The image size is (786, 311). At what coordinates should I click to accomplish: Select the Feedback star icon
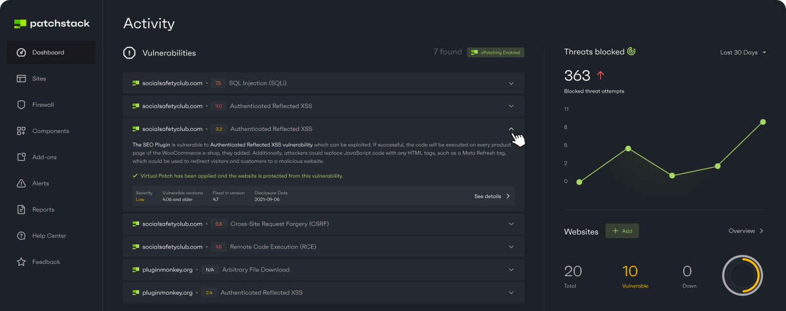[21, 261]
